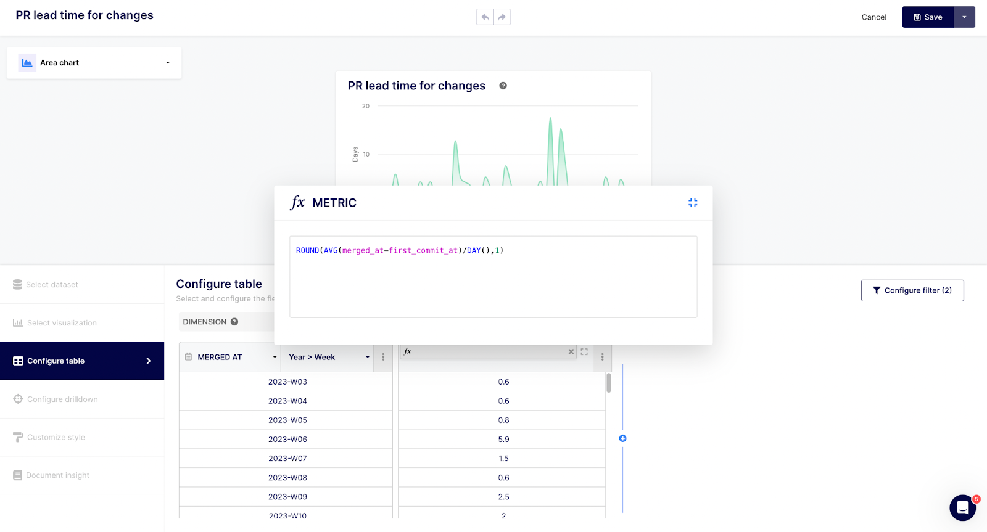Image resolution: width=987 pixels, height=532 pixels.
Task: Open Configure filter (2) button
Action: [912, 290]
